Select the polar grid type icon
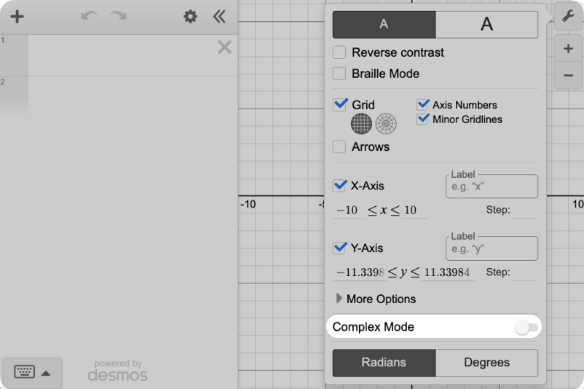This screenshot has width=584, height=389. pyautogui.click(x=386, y=125)
